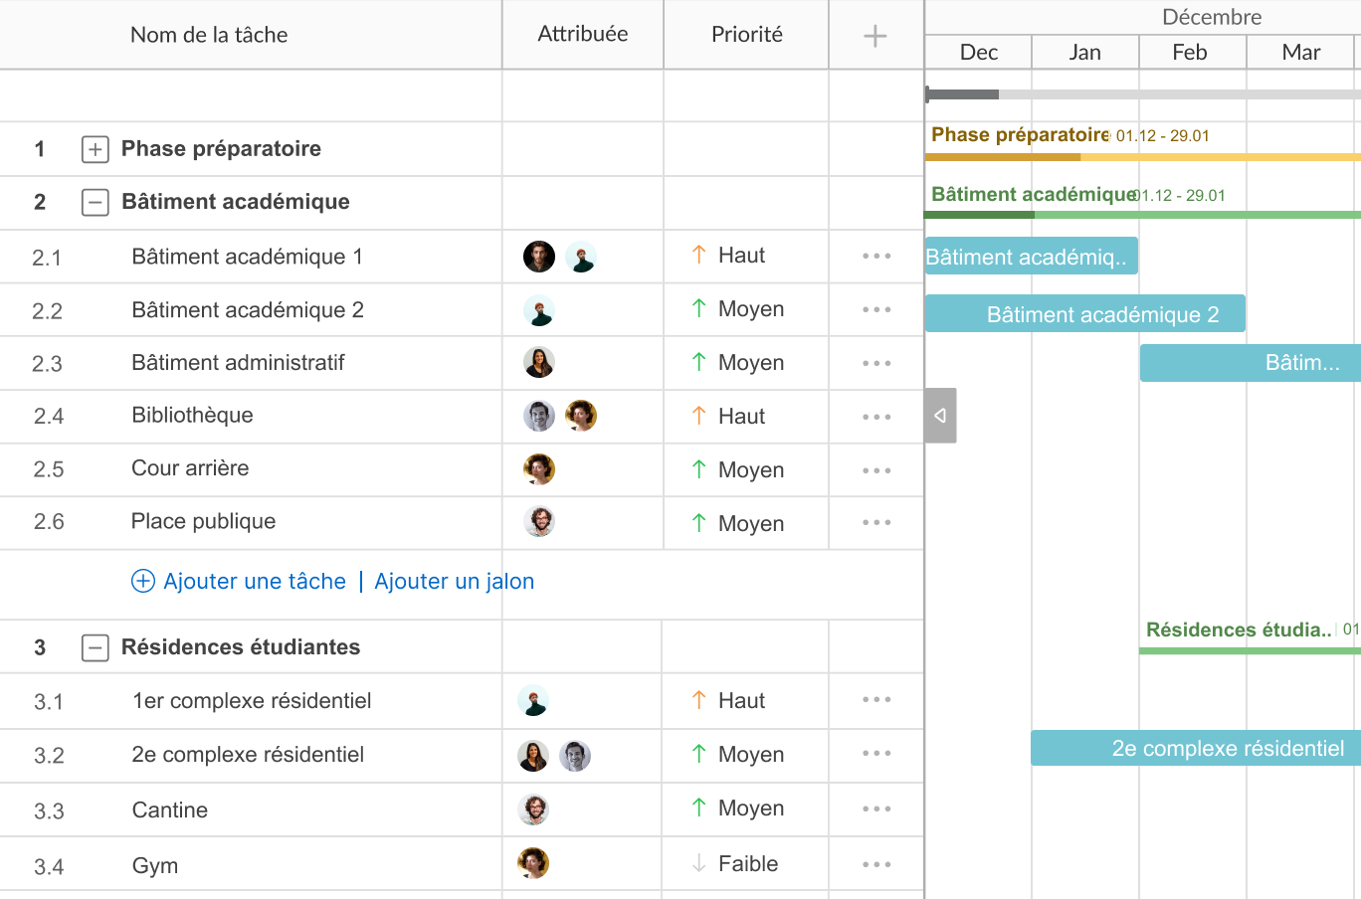Viewport: 1361px width, 899px height.
Task: Open three-dot menu for Bibliothèque row
Action: pos(876,417)
